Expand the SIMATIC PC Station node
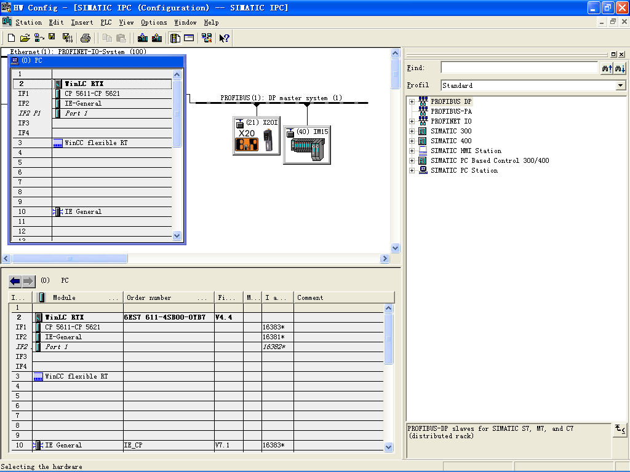 (x=412, y=171)
